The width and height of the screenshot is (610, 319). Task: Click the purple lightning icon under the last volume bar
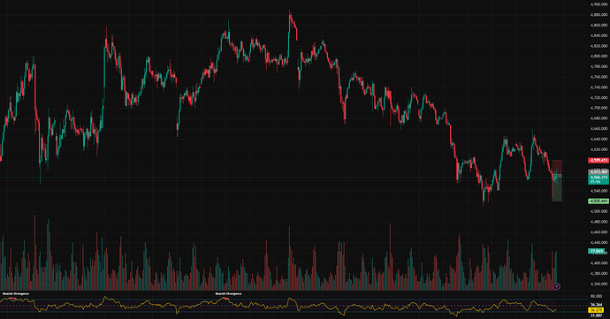[557, 286]
